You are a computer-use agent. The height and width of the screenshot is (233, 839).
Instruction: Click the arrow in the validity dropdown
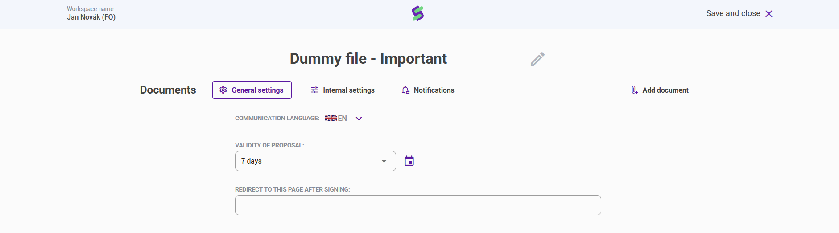click(x=384, y=161)
